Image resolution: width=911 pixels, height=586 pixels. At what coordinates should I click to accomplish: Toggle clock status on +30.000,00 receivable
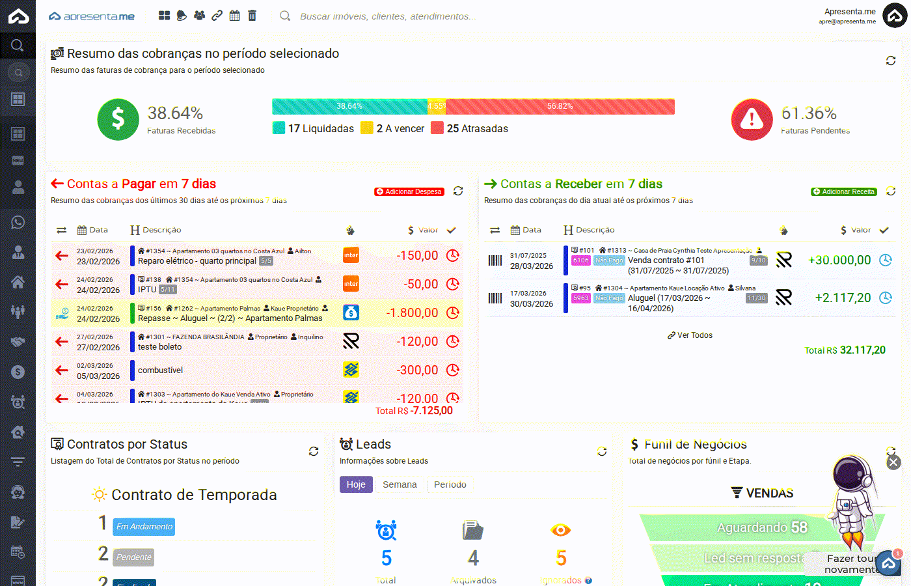(x=886, y=260)
